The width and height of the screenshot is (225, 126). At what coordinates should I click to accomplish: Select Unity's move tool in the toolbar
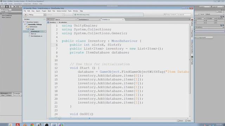tap(7, 7)
